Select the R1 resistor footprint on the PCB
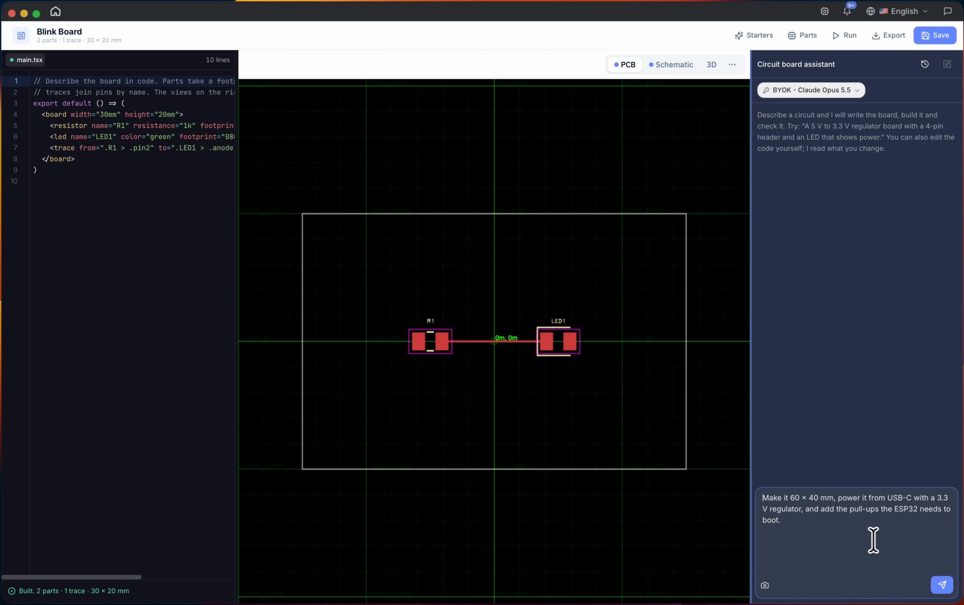 click(x=430, y=341)
